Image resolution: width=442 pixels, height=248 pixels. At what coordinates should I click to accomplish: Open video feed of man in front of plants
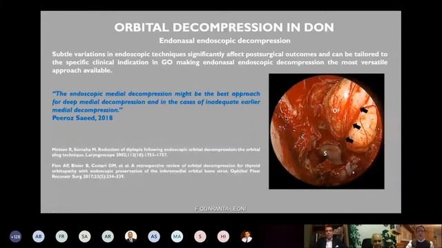pos(373,236)
